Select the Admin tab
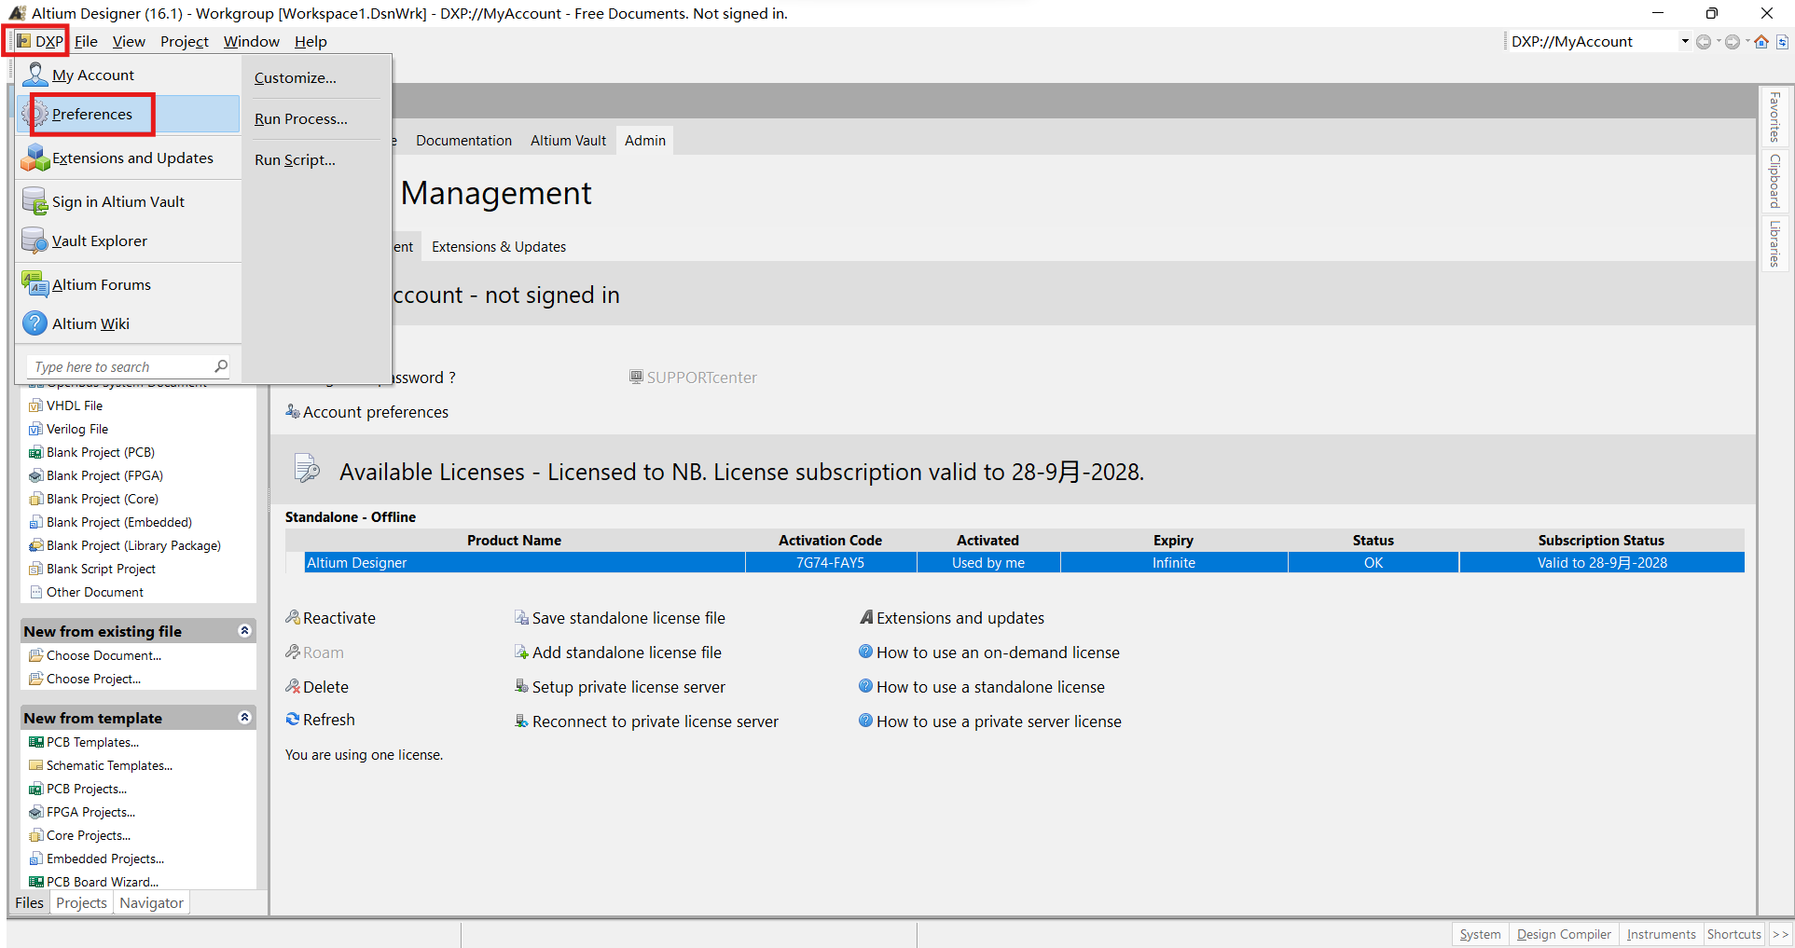Viewport: 1795px width, 948px height. coord(645,140)
